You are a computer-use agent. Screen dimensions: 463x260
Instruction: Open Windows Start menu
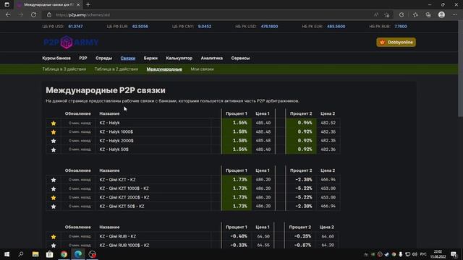click(7, 254)
